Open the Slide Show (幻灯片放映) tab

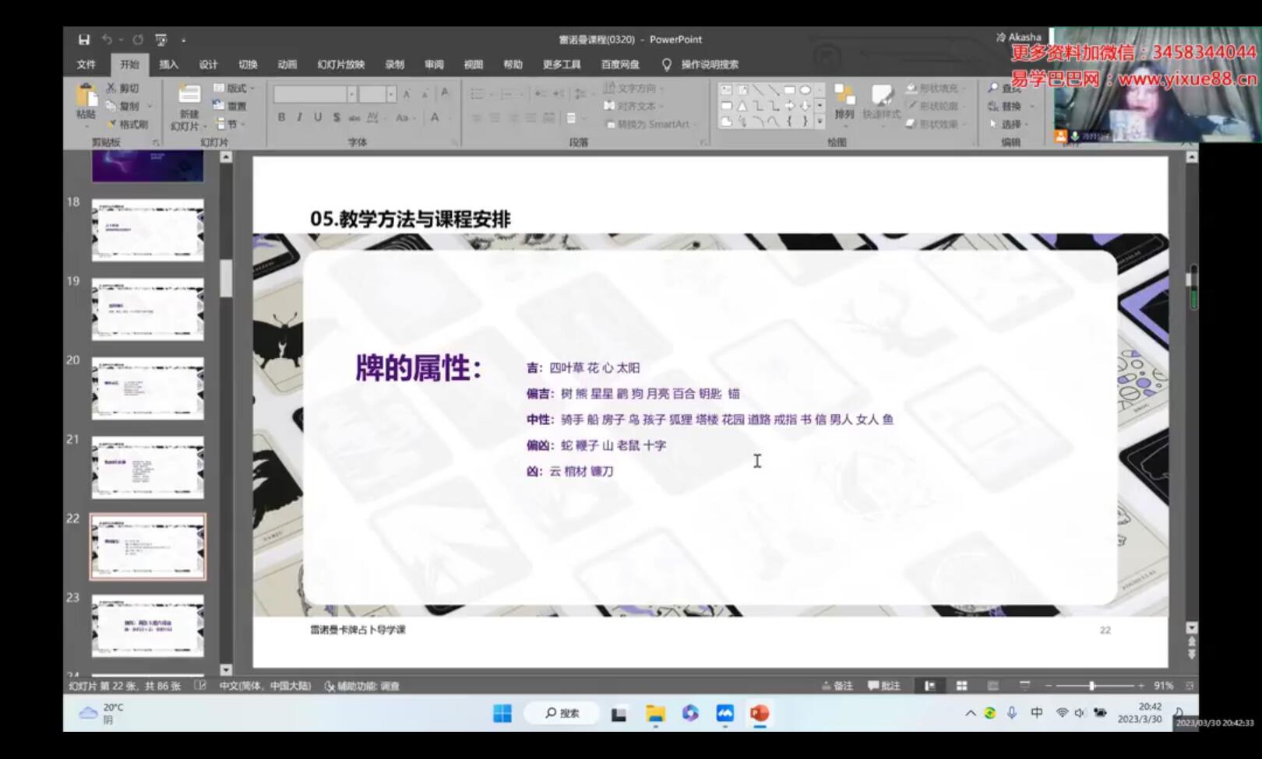pyautogui.click(x=340, y=65)
